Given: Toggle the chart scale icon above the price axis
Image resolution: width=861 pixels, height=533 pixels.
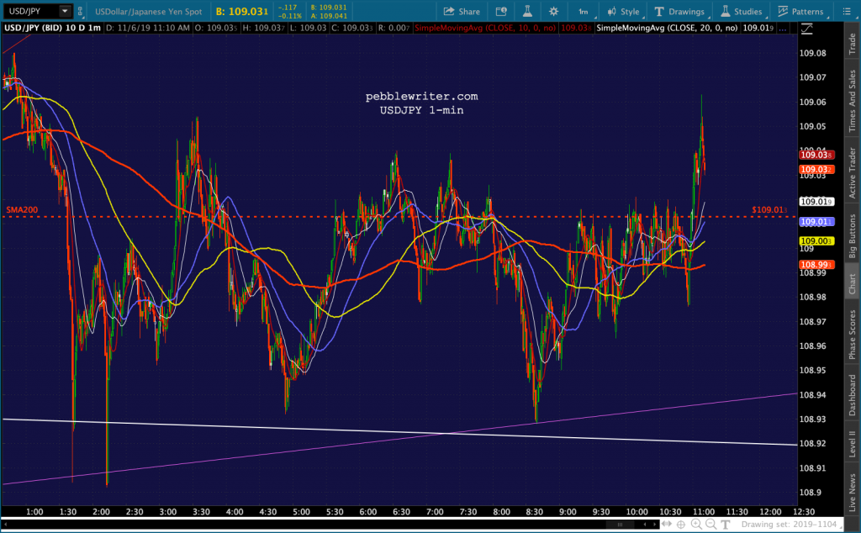Looking at the screenshot, I should (806, 29).
